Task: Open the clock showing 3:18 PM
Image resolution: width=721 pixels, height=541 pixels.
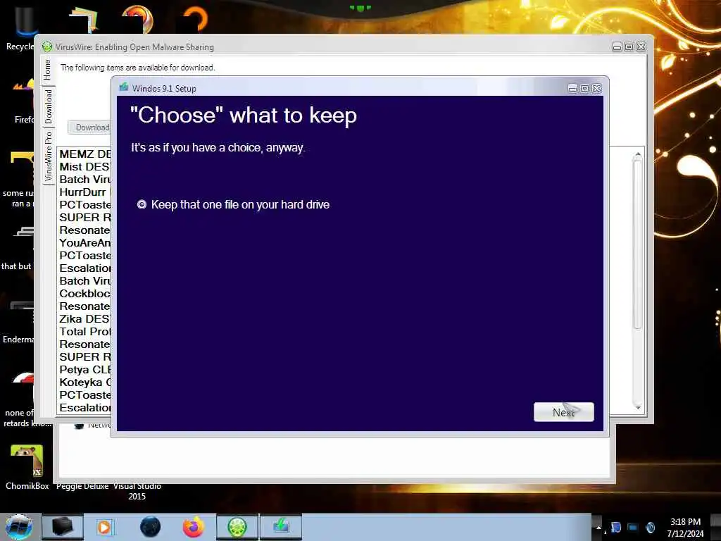Action: click(x=685, y=528)
